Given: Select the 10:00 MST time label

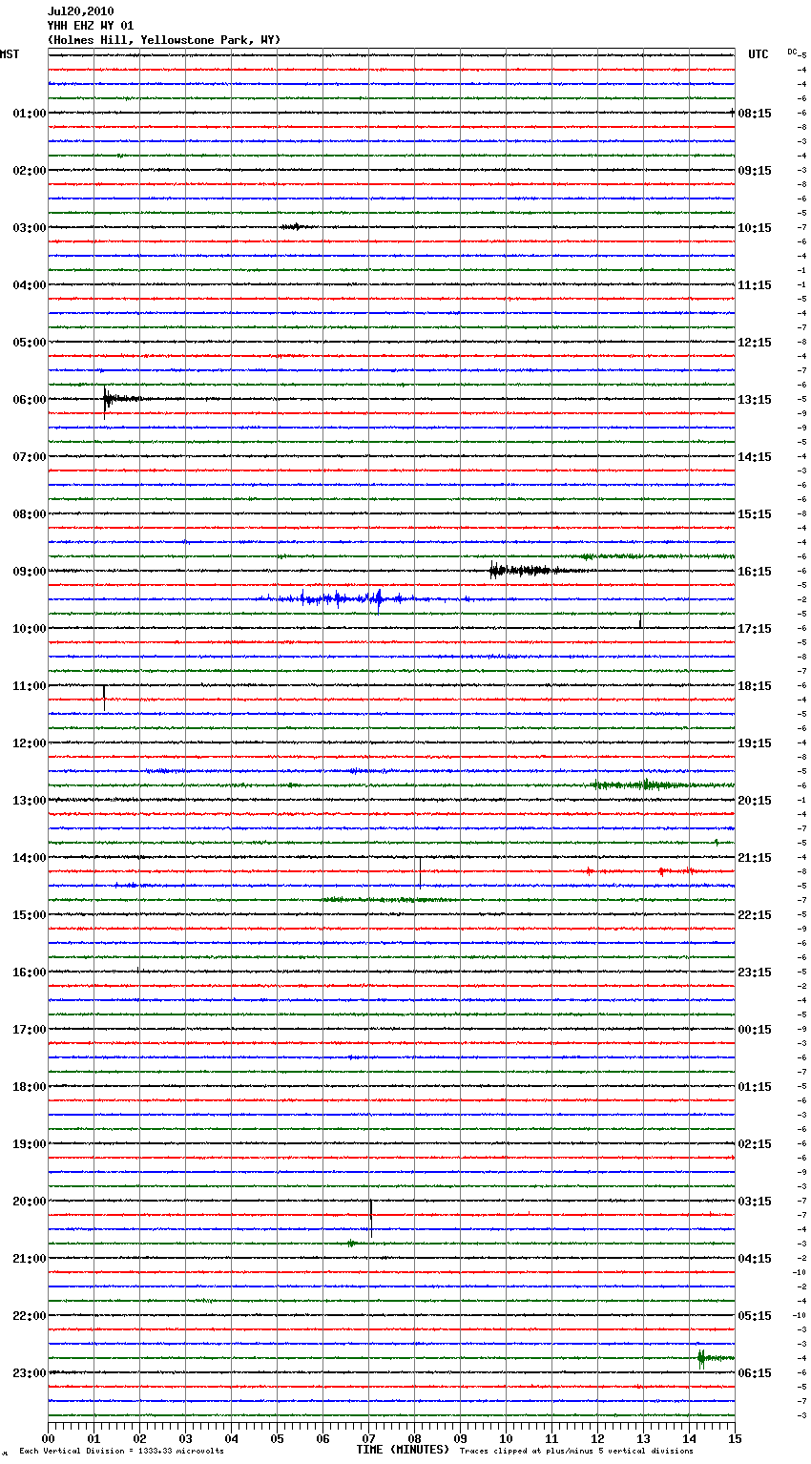Looking at the screenshot, I should click(30, 629).
